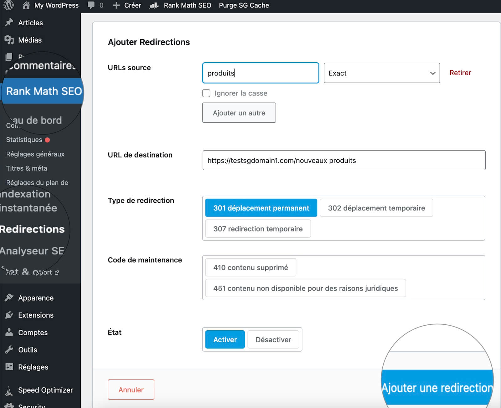
Task: Click the external link icon in sidebar
Action: (x=57, y=273)
